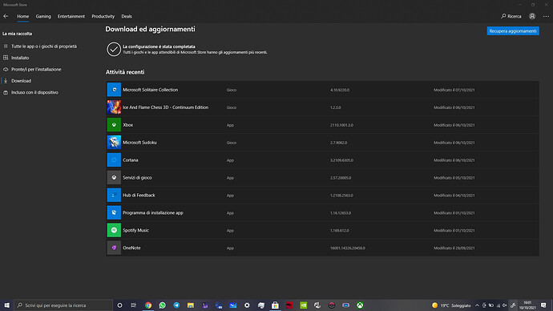
Task: Open Programma di installazione app entry name
Action: click(x=153, y=212)
